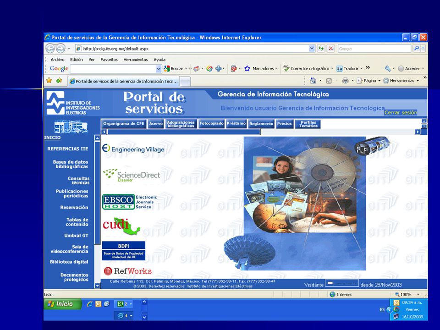Click the building picture above INICIO
Screen dimensions: 440x330
tap(71, 126)
